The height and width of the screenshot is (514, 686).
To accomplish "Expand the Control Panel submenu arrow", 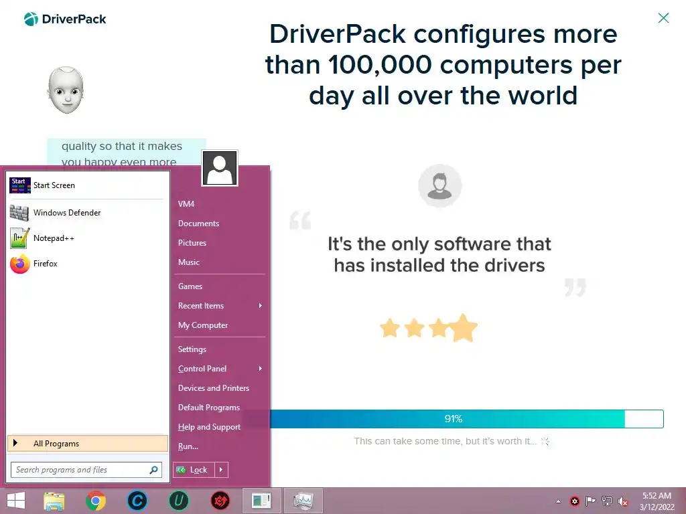I will pyautogui.click(x=261, y=369).
